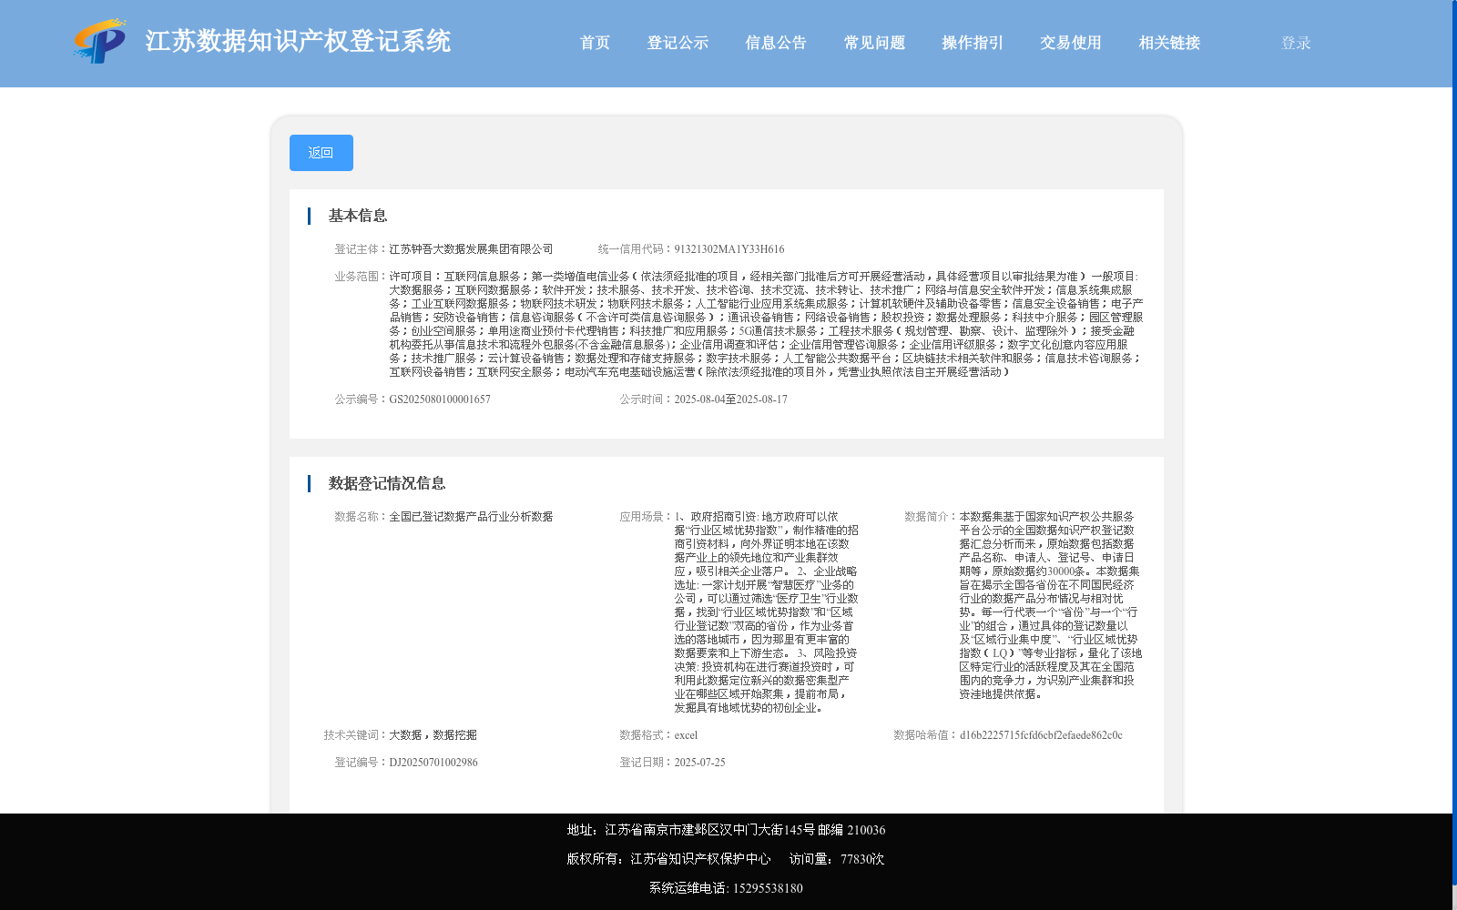Go to the 信息公告 section
Screen dimensions: 1457x910
pos(776,43)
